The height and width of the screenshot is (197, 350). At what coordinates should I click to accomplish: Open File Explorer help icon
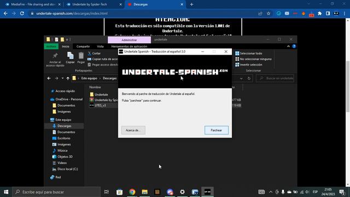(294, 46)
